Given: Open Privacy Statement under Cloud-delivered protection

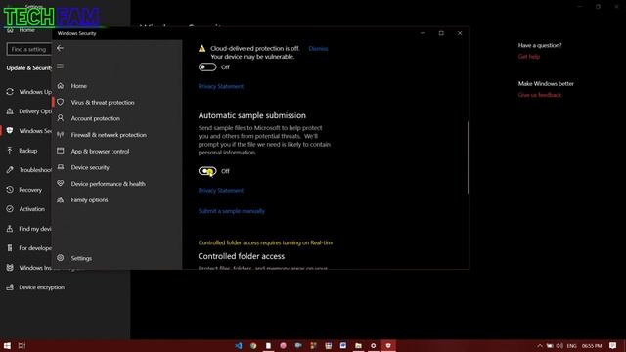Looking at the screenshot, I should tap(221, 86).
